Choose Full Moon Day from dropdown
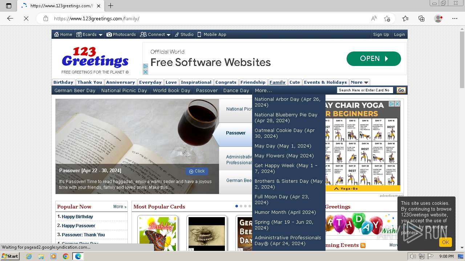The image size is (465, 261). (288, 199)
